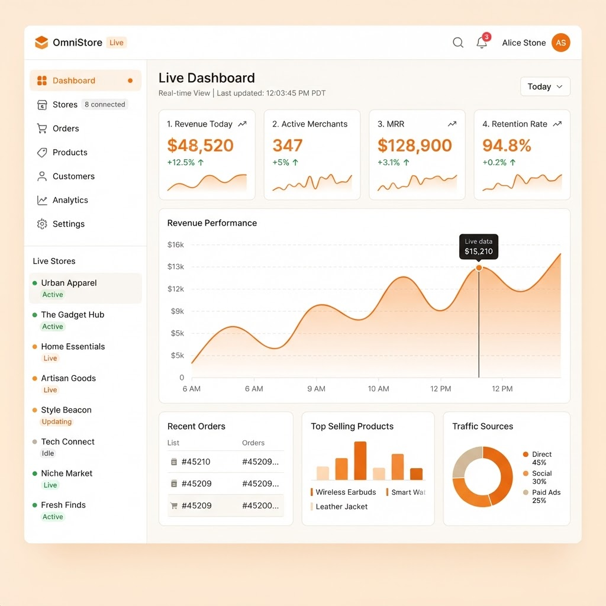This screenshot has height=606, width=606.
Task: Click the Traffic Sources donut chart
Action: pyautogui.click(x=482, y=476)
